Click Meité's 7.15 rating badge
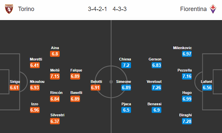Viewport: 222px width, 133px height. click(x=55, y=77)
